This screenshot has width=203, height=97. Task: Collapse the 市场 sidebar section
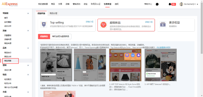pyautogui.click(x=28, y=92)
